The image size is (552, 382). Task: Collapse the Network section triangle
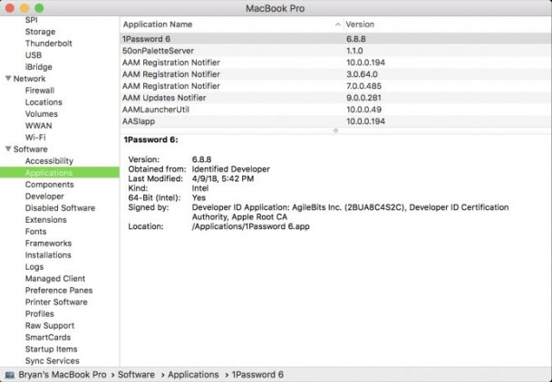[x=8, y=79]
